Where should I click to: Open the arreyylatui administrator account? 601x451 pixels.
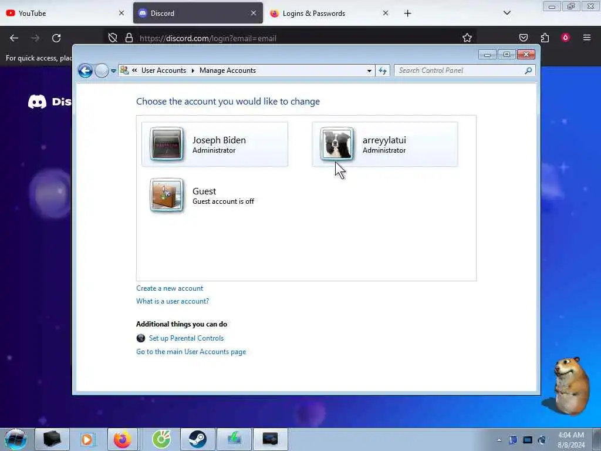385,144
